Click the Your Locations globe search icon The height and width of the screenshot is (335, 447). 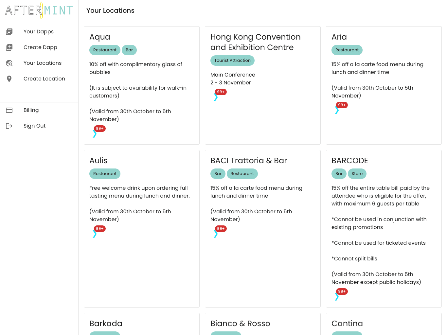tap(9, 63)
